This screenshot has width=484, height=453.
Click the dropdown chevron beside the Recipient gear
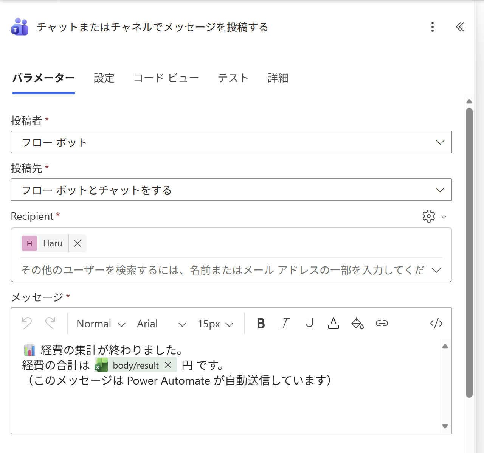pos(444,217)
